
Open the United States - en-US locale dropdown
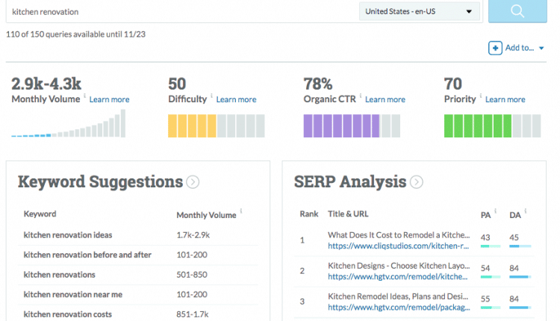(x=420, y=11)
